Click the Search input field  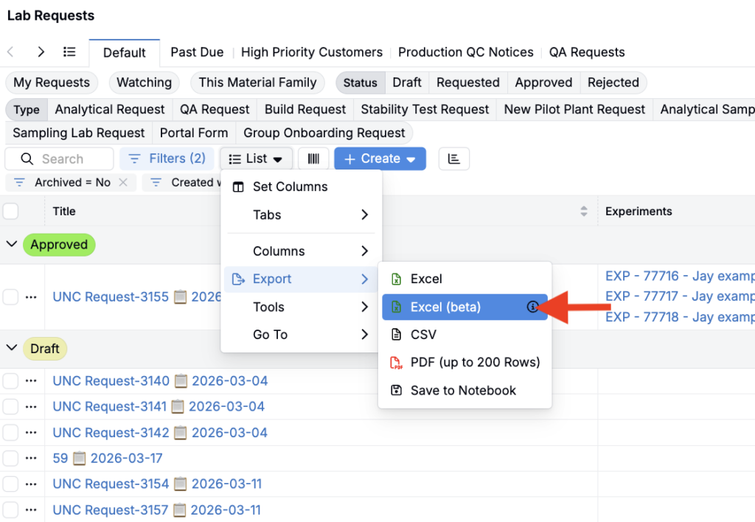(66, 159)
